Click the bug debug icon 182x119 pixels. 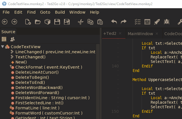click(x=167, y=22)
